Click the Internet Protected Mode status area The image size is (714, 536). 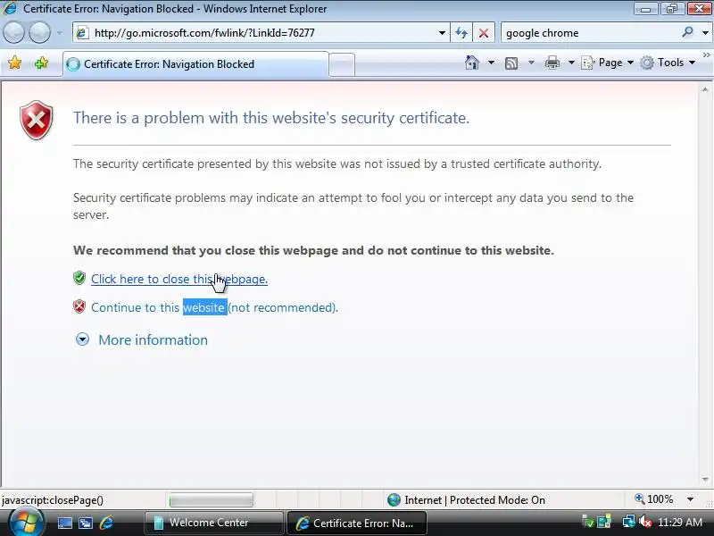point(466,500)
